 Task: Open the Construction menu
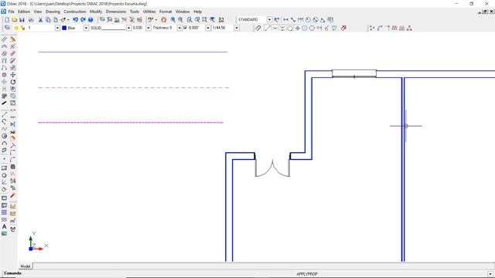point(74,12)
